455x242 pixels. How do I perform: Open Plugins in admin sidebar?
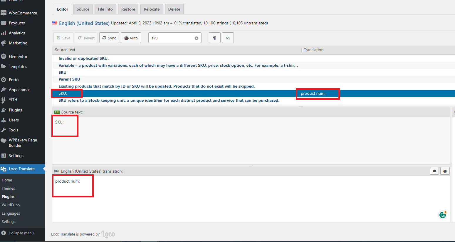click(23, 110)
